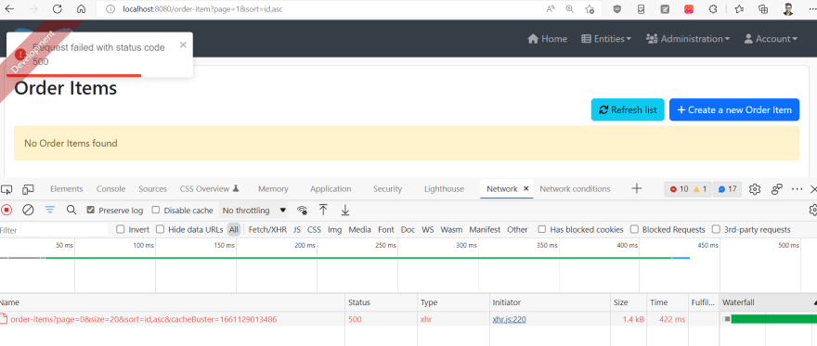The image size is (817, 346).
Task: Open the puzzle-piece Extensions icon
Action: click(x=713, y=9)
